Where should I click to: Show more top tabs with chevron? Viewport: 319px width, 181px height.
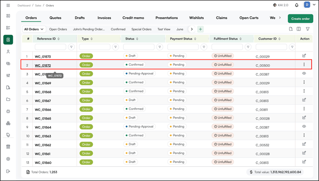280,18
